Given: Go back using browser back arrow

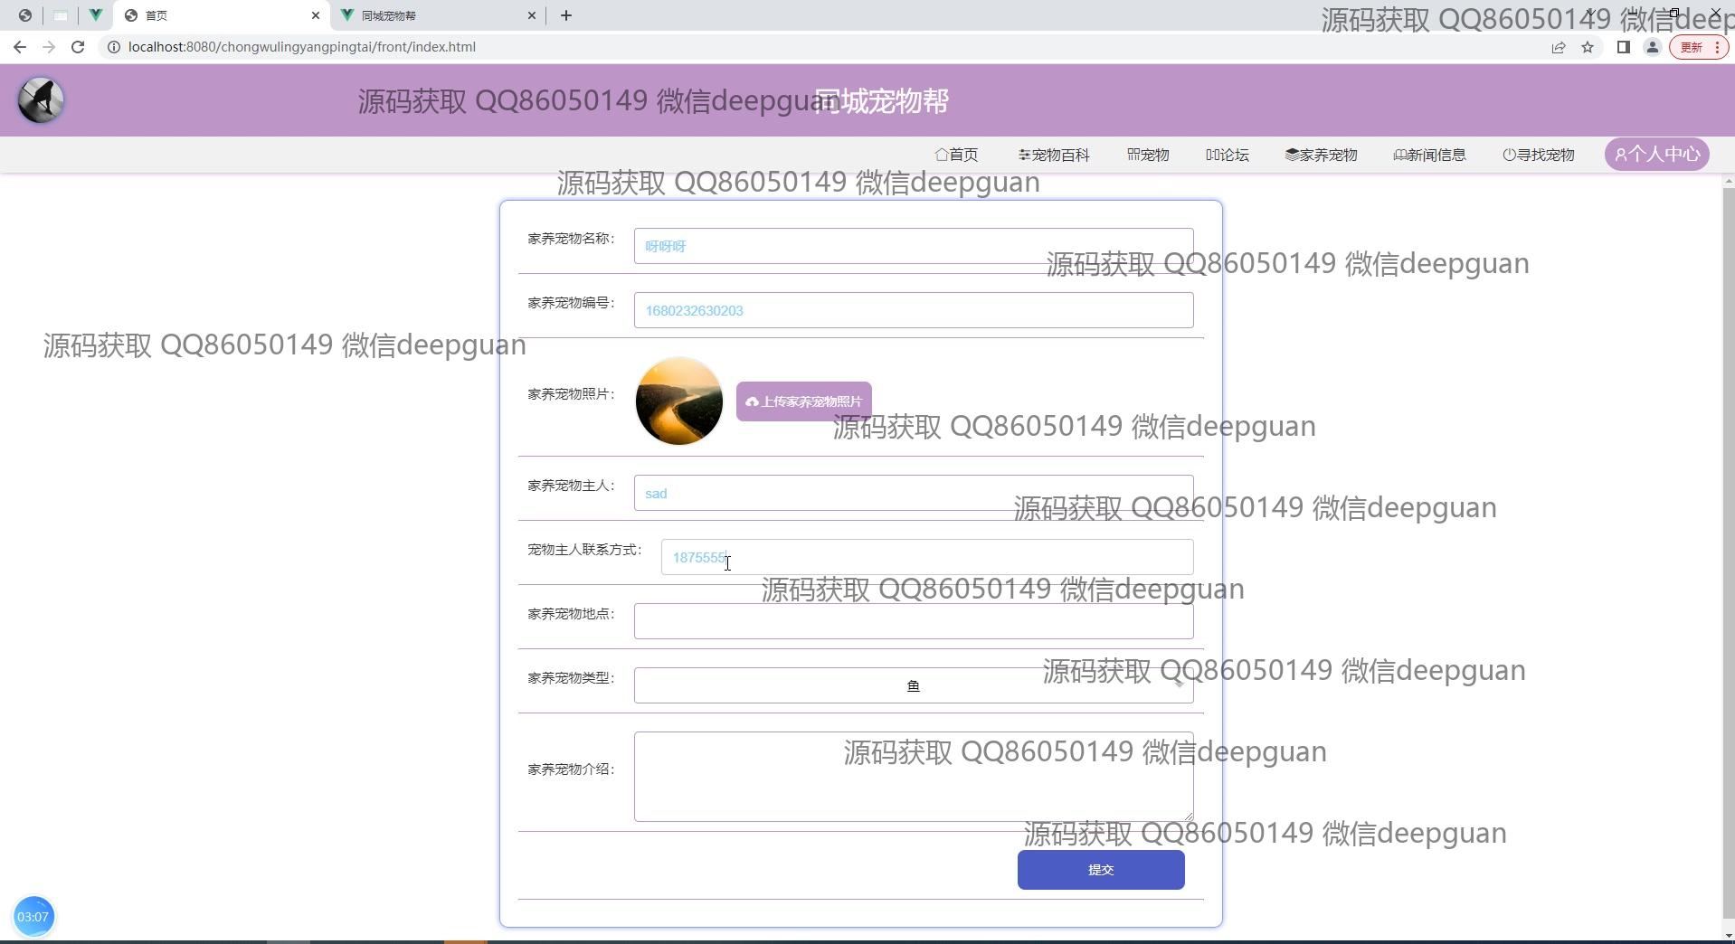Looking at the screenshot, I should 20,47.
